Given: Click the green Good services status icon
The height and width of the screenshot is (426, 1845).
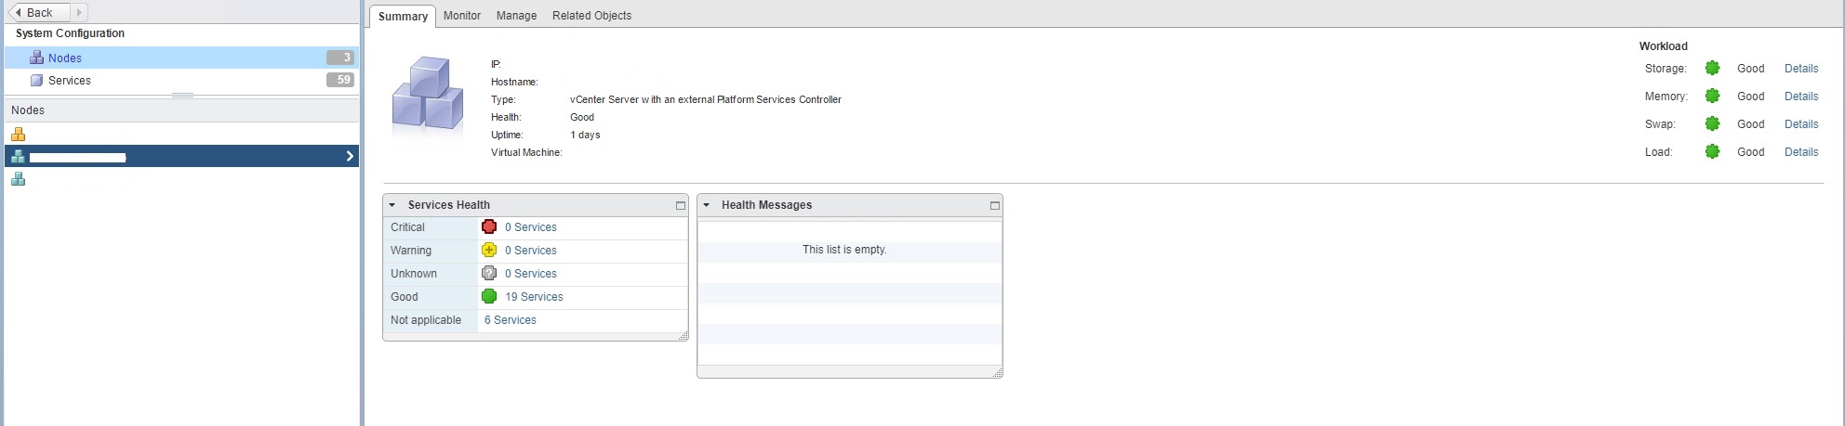Looking at the screenshot, I should [x=489, y=297].
